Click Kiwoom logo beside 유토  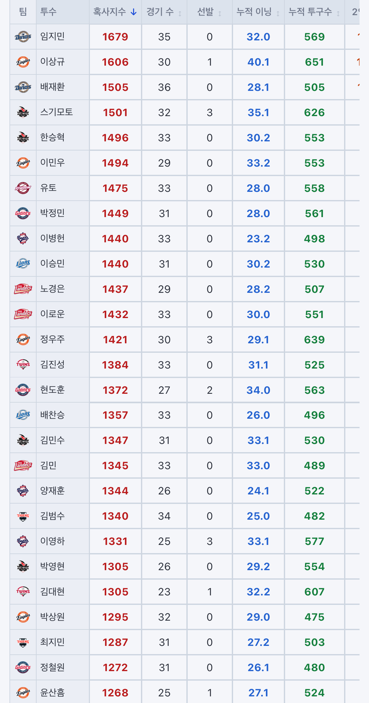click(x=23, y=188)
